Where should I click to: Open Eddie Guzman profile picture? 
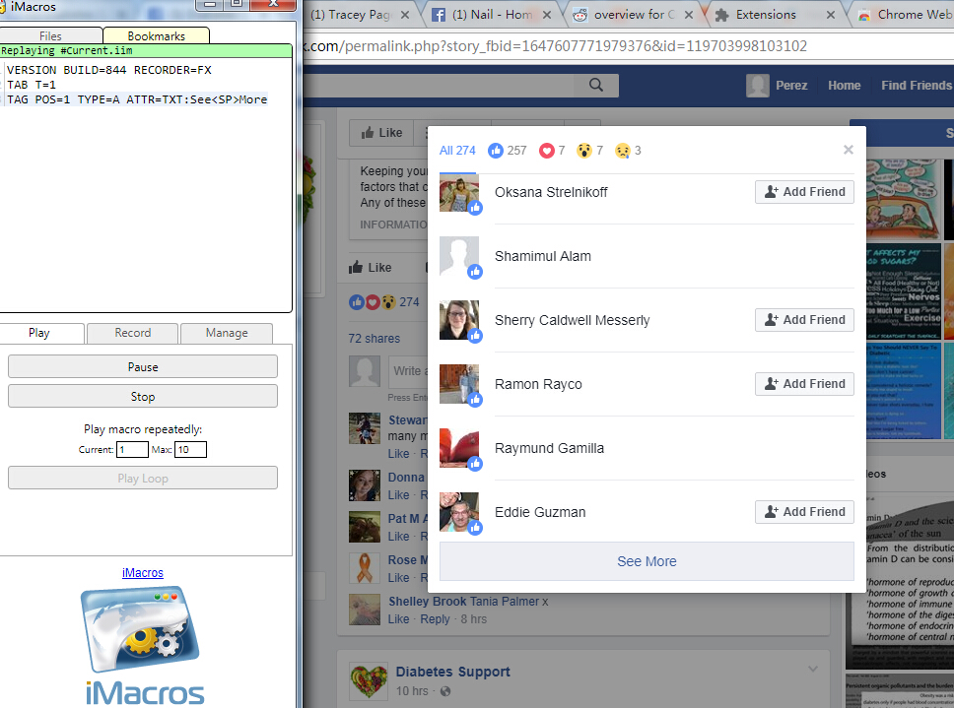click(x=459, y=512)
